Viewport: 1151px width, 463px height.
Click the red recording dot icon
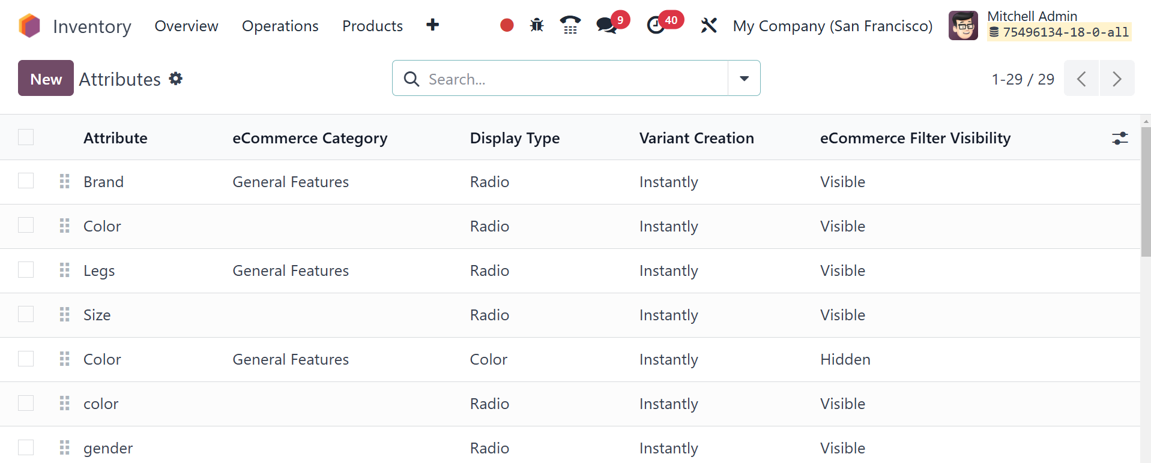pyautogui.click(x=507, y=25)
